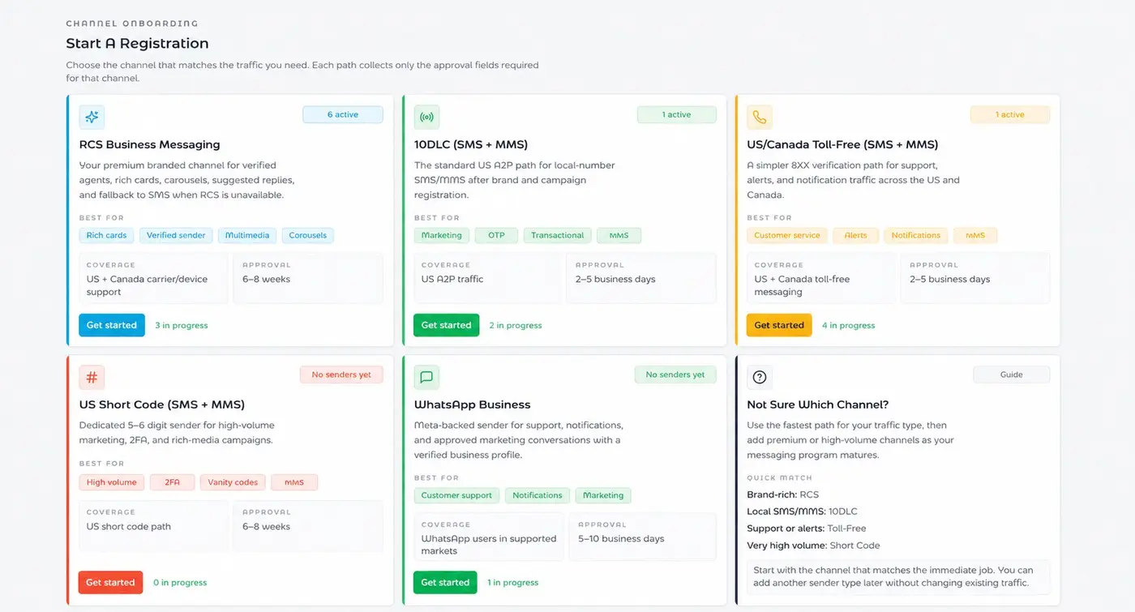Start the Toll-Free registration
Viewport: 1135px width, 612px height.
click(x=779, y=325)
